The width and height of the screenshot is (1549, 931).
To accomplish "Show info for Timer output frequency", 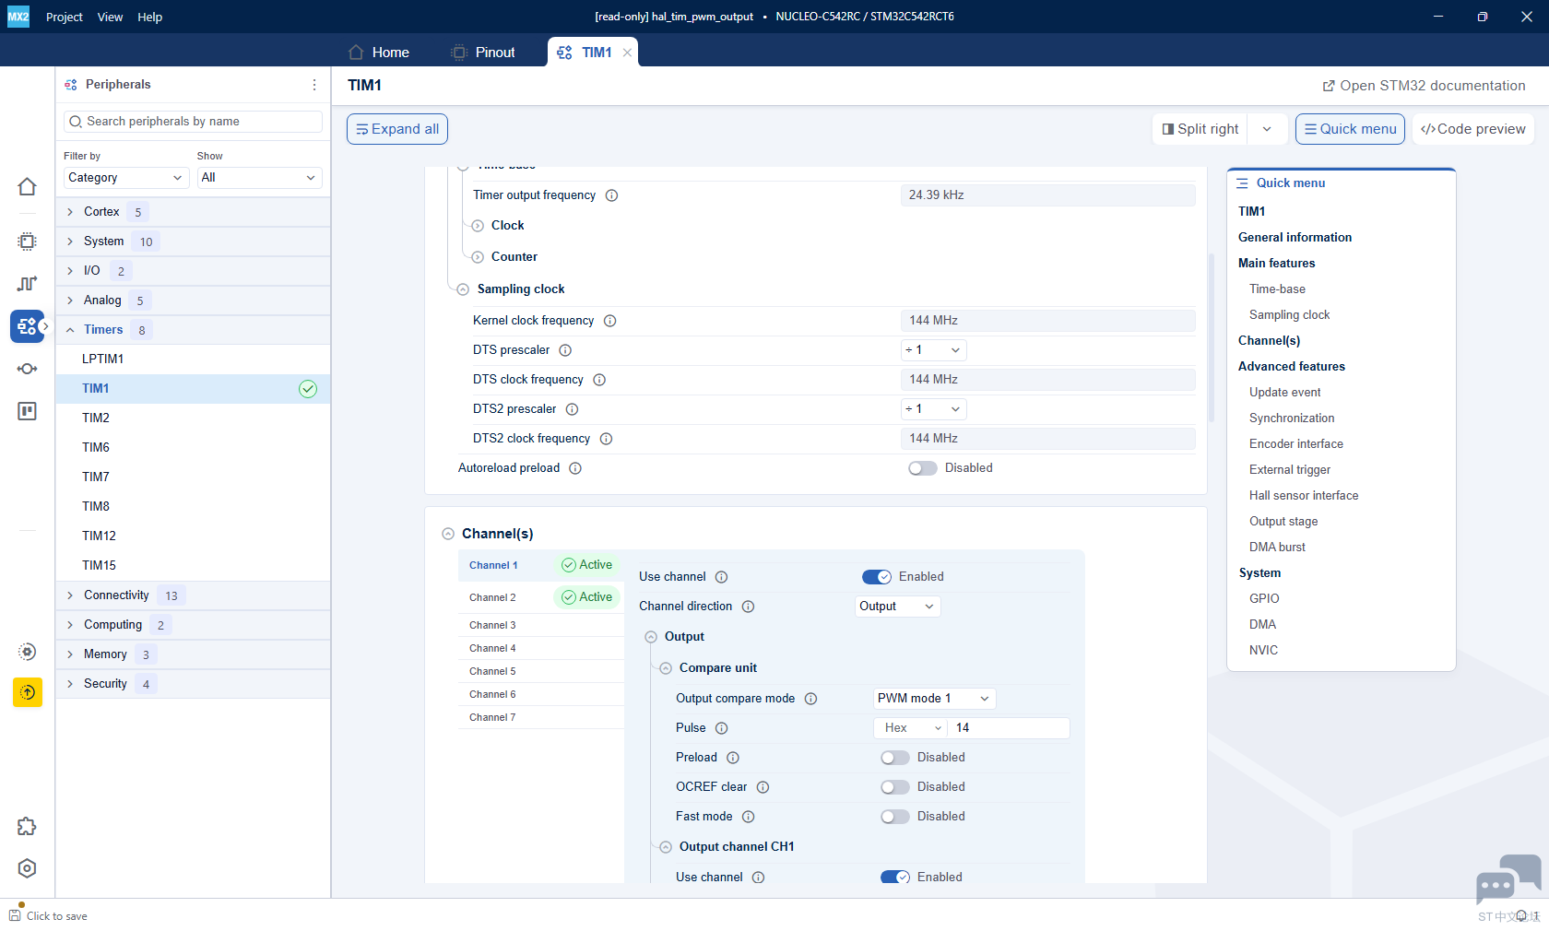I will [611, 195].
